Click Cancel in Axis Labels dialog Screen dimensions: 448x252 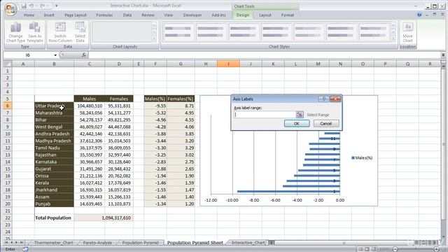[326, 123]
